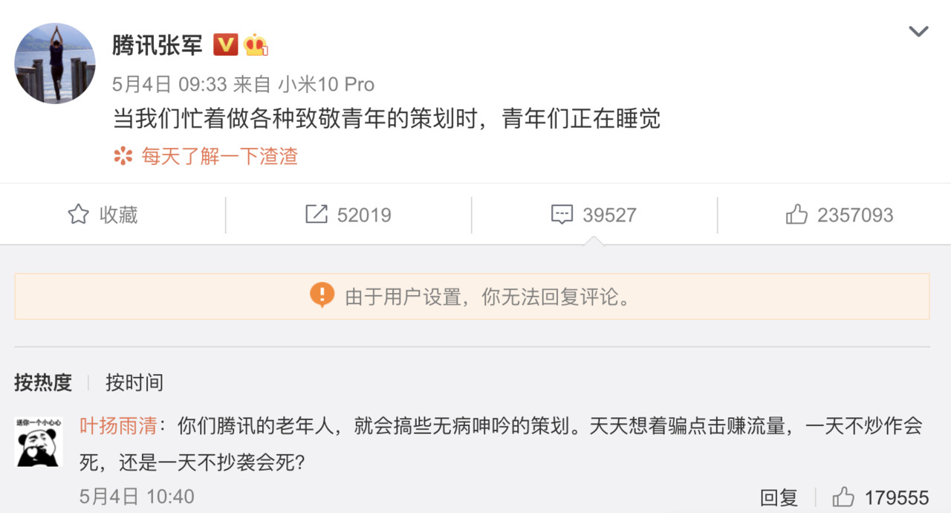Click the repost share icon
The image size is (951, 513).
click(x=317, y=215)
